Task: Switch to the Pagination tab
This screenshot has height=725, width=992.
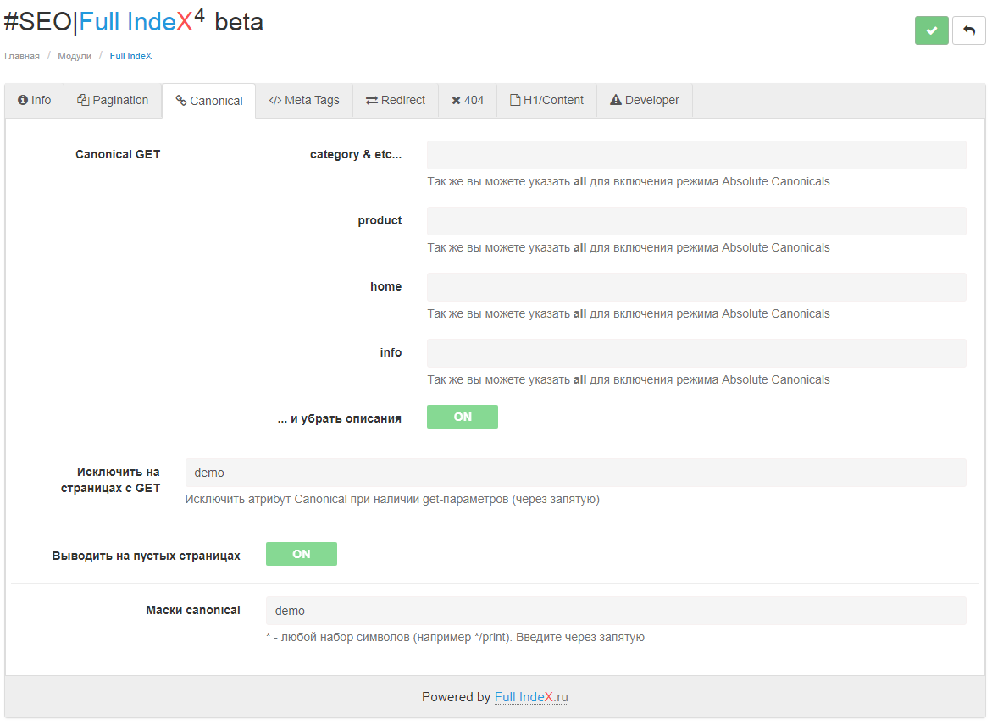Action: pos(113,100)
